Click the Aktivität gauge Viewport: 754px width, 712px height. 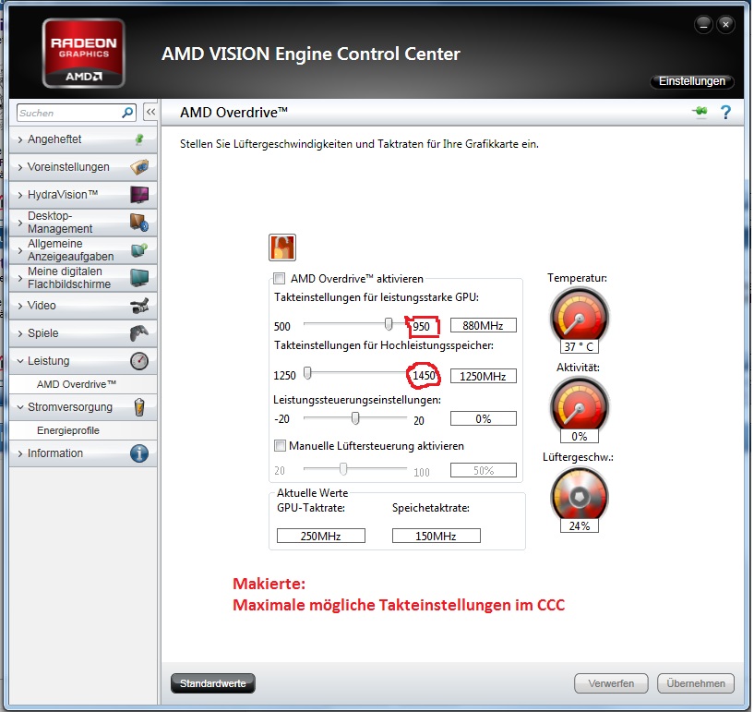click(x=580, y=404)
